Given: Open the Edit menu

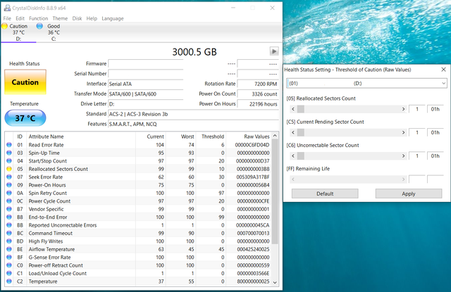Looking at the screenshot, I should (x=20, y=18).
